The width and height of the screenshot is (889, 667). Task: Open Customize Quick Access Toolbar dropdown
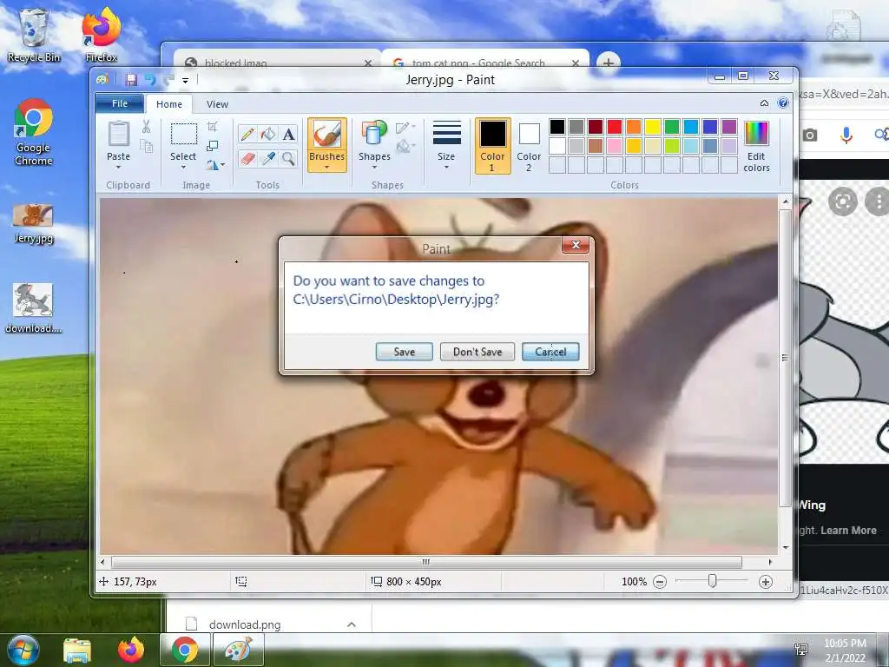point(186,81)
